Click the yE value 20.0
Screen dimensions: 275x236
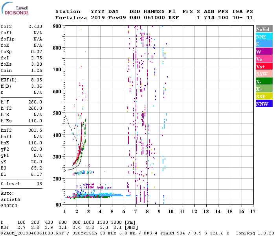[37, 162]
